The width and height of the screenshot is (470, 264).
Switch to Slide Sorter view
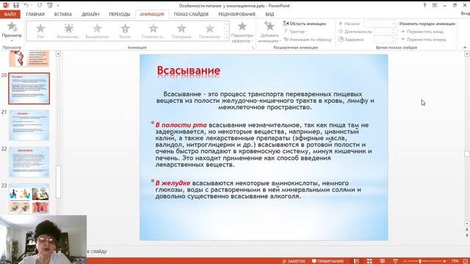tap(369, 261)
